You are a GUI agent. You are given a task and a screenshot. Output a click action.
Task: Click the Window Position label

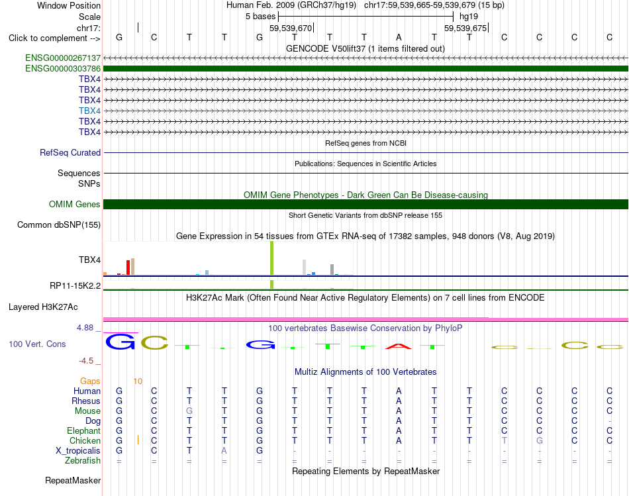point(69,5)
